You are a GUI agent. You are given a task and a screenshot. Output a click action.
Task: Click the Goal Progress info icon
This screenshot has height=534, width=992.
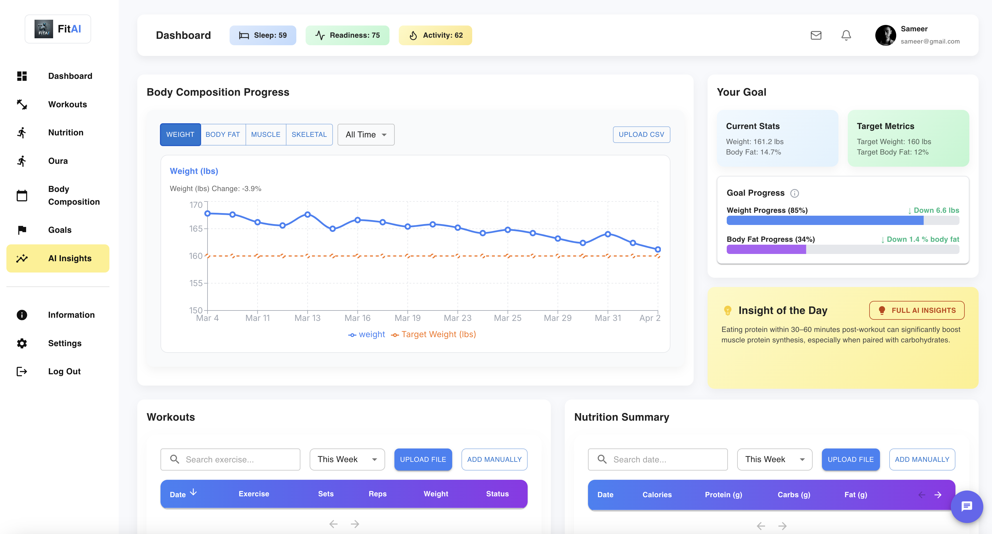tap(794, 193)
